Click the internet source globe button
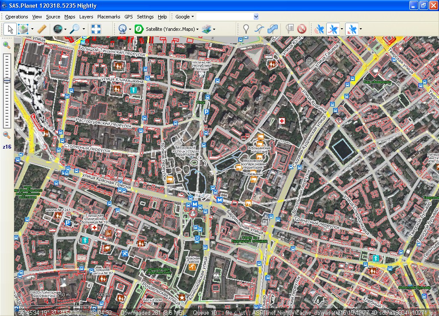Image resolution: width=439 pixels, height=316 pixels. point(122,29)
